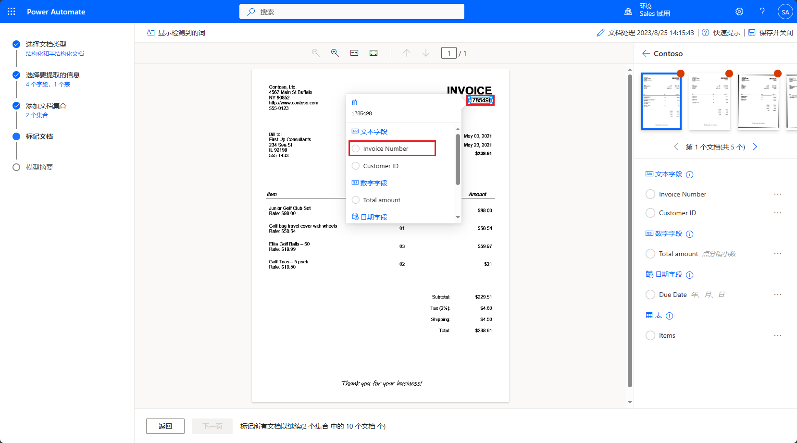Click the pencil icon to rename 文档处理

tap(600, 32)
